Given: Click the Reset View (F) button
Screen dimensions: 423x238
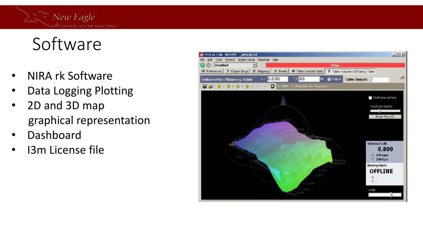Looking at the screenshot, I should pos(385,117).
